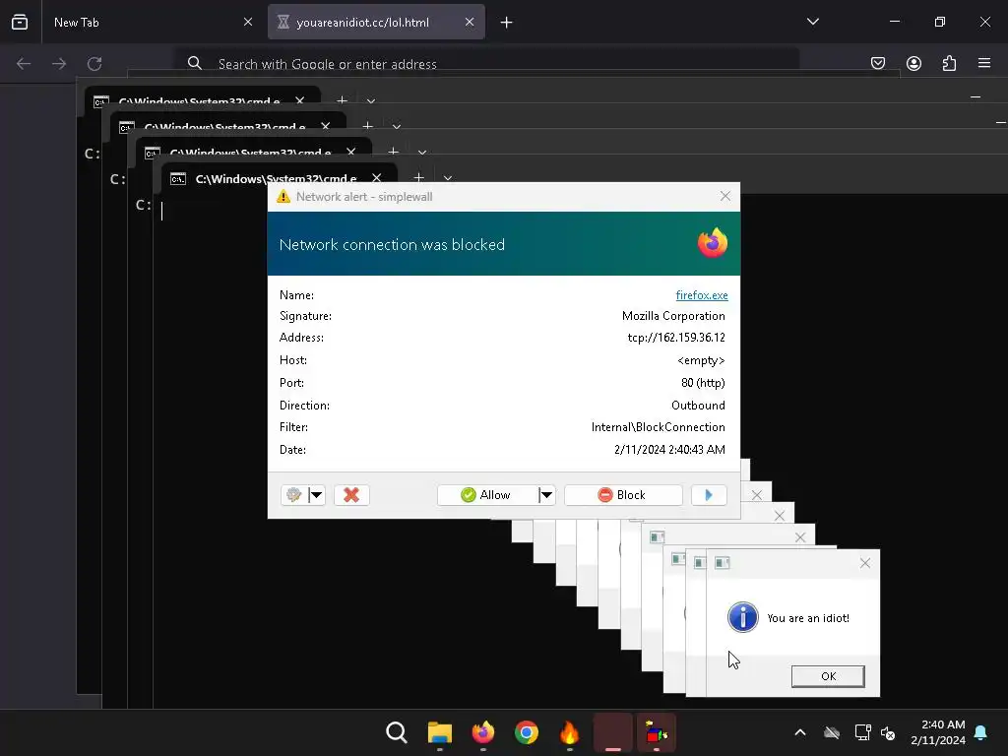Go forward with the browser forward arrow

click(x=59, y=64)
